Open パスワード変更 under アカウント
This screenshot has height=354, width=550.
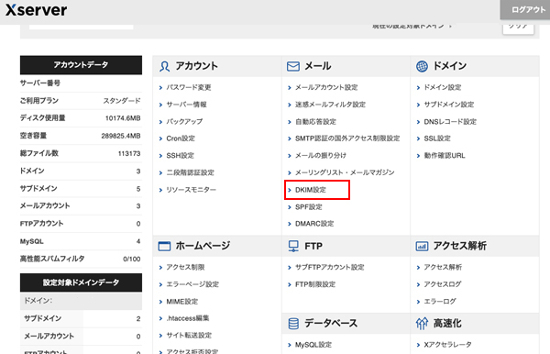click(189, 87)
